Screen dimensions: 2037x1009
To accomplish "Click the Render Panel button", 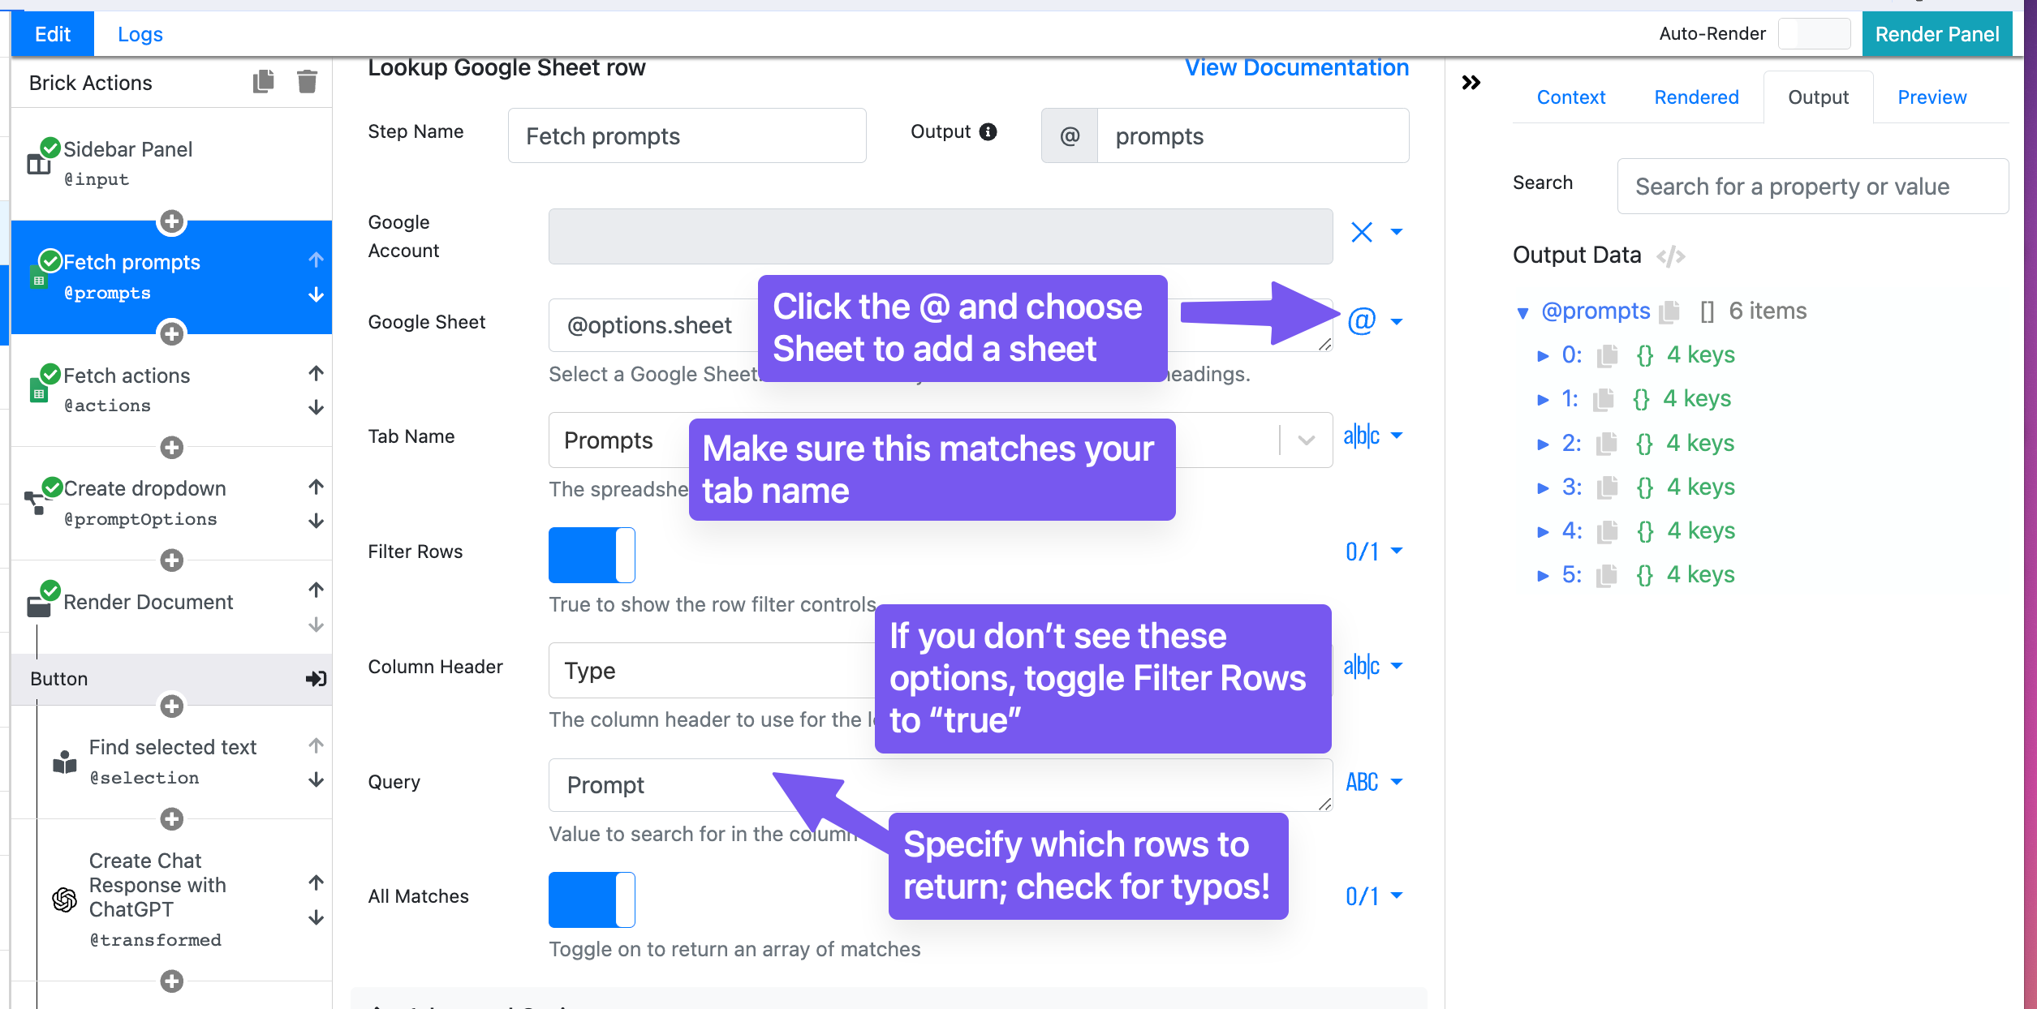I will click(x=1936, y=34).
